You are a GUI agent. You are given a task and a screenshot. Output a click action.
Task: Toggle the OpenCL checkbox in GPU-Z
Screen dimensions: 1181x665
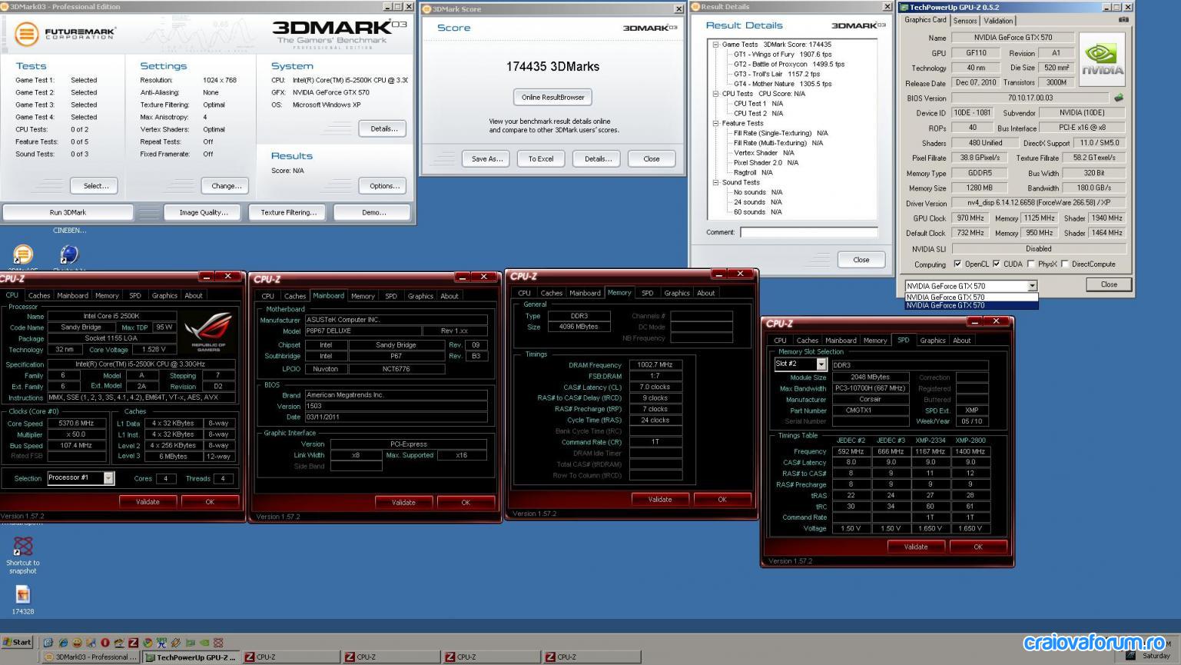(x=957, y=264)
